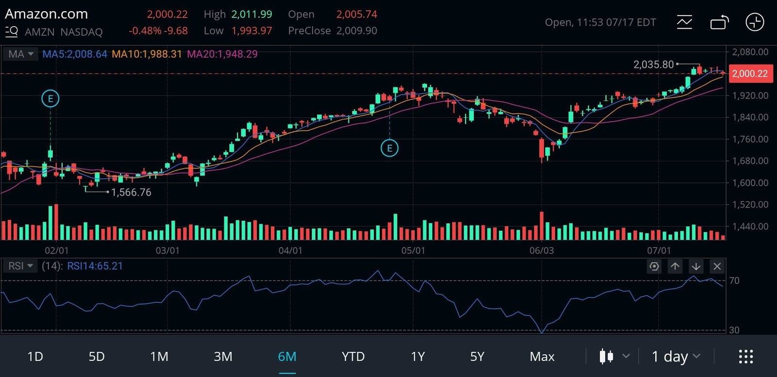This screenshot has width=777, height=377.
Task: Tap the MA5:2,008.64 label
Action: coord(75,54)
